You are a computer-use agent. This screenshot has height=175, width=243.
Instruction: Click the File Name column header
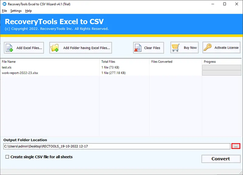[50, 62]
